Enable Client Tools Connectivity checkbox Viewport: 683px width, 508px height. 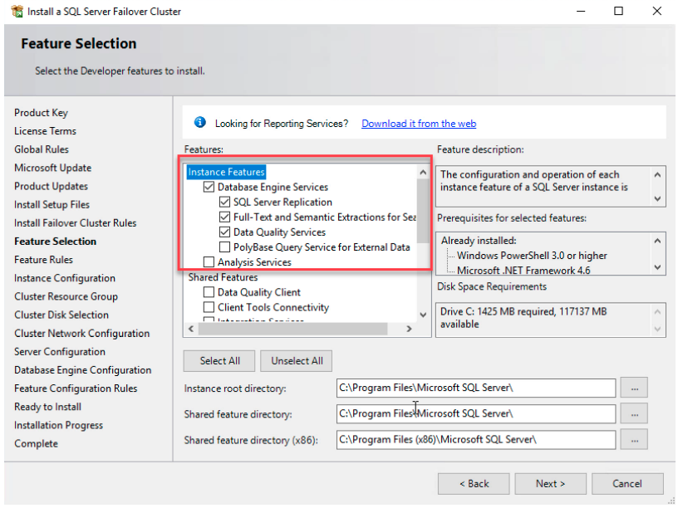209,307
